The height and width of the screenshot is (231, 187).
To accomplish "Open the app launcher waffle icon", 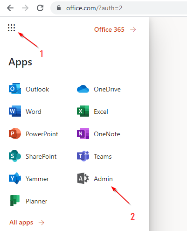I will [11, 28].
